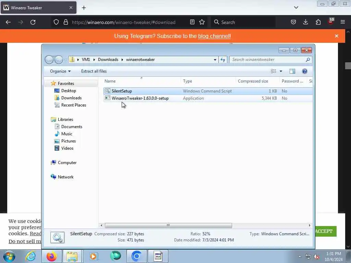351x263 pixels.
Task: Switch to Firefox in taskbar
Action: tap(52, 256)
